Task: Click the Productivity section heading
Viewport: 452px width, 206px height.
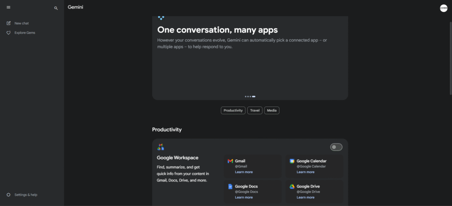Action: 167,129
